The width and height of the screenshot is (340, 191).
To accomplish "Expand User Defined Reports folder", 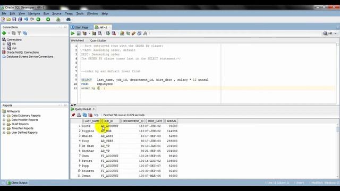I will tap(4, 132).
